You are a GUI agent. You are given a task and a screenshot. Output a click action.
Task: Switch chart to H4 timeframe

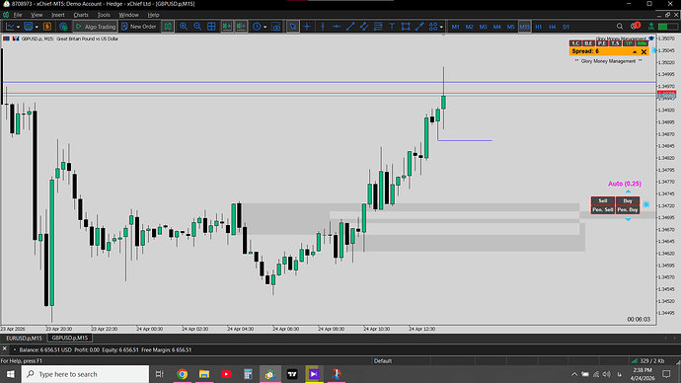(553, 27)
